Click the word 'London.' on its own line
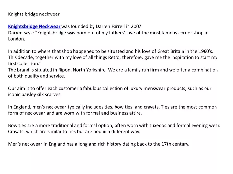 [x=17, y=39]
